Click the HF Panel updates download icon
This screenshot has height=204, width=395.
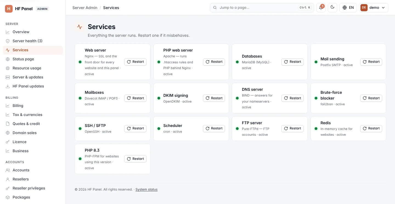(8, 86)
